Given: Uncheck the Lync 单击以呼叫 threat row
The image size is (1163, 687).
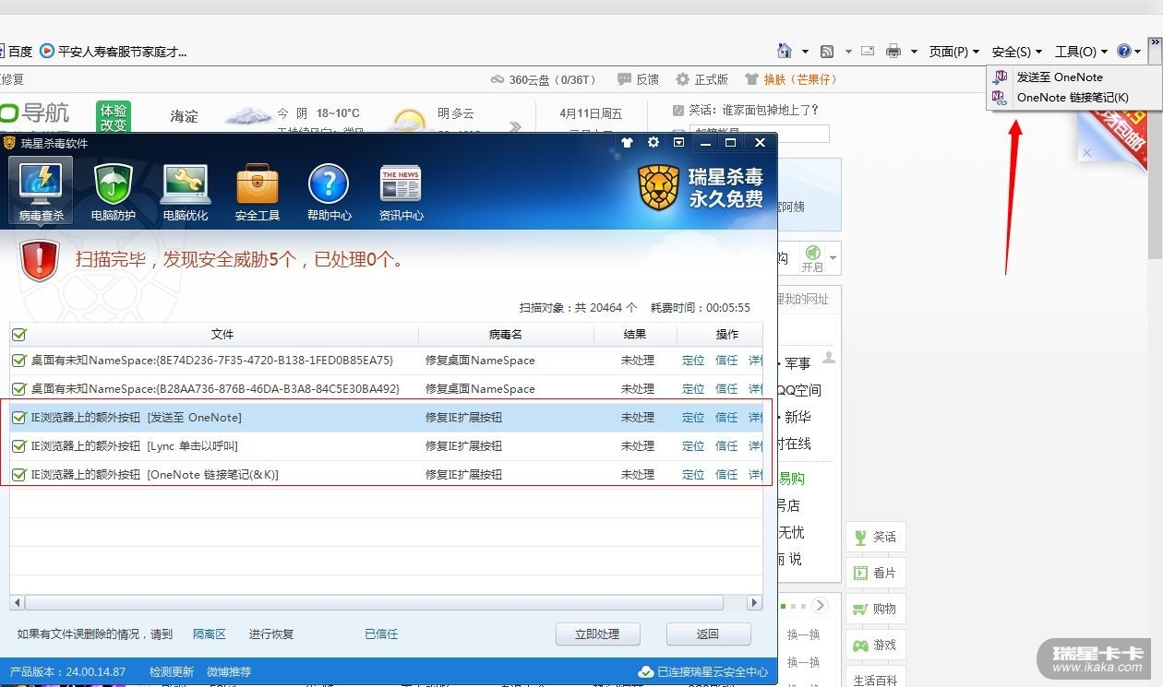Looking at the screenshot, I should (x=19, y=446).
